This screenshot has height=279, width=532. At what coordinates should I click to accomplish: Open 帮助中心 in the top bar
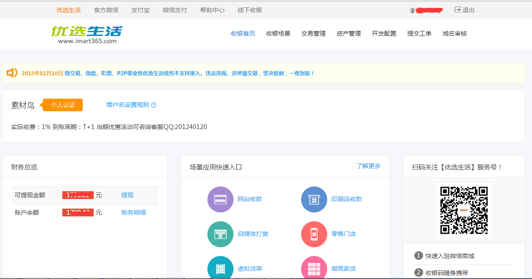tap(213, 10)
